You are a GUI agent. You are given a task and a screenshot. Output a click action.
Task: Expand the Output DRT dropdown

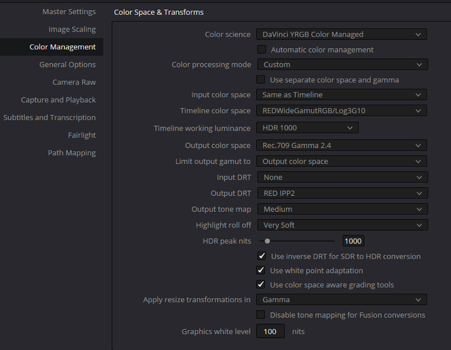(x=342, y=193)
